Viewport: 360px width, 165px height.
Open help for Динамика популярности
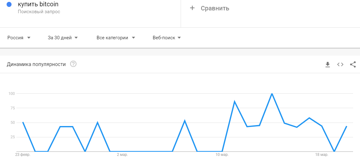[73, 64]
